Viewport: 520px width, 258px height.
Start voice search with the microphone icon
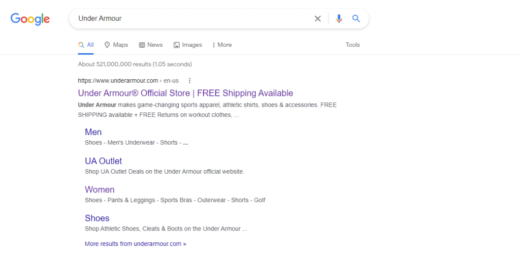pyautogui.click(x=339, y=19)
